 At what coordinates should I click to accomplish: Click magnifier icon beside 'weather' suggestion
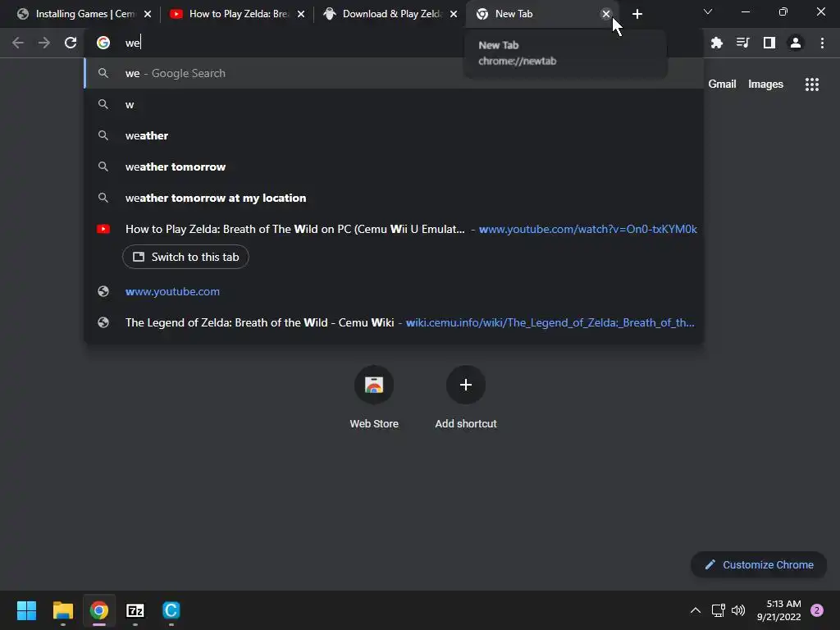[103, 135]
